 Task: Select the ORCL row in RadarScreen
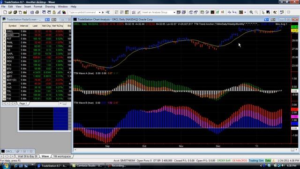click(37, 31)
